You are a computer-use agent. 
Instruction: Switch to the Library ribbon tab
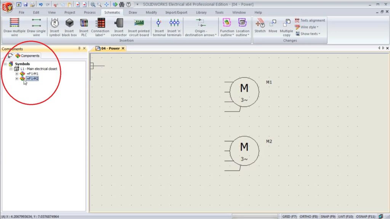(x=201, y=13)
